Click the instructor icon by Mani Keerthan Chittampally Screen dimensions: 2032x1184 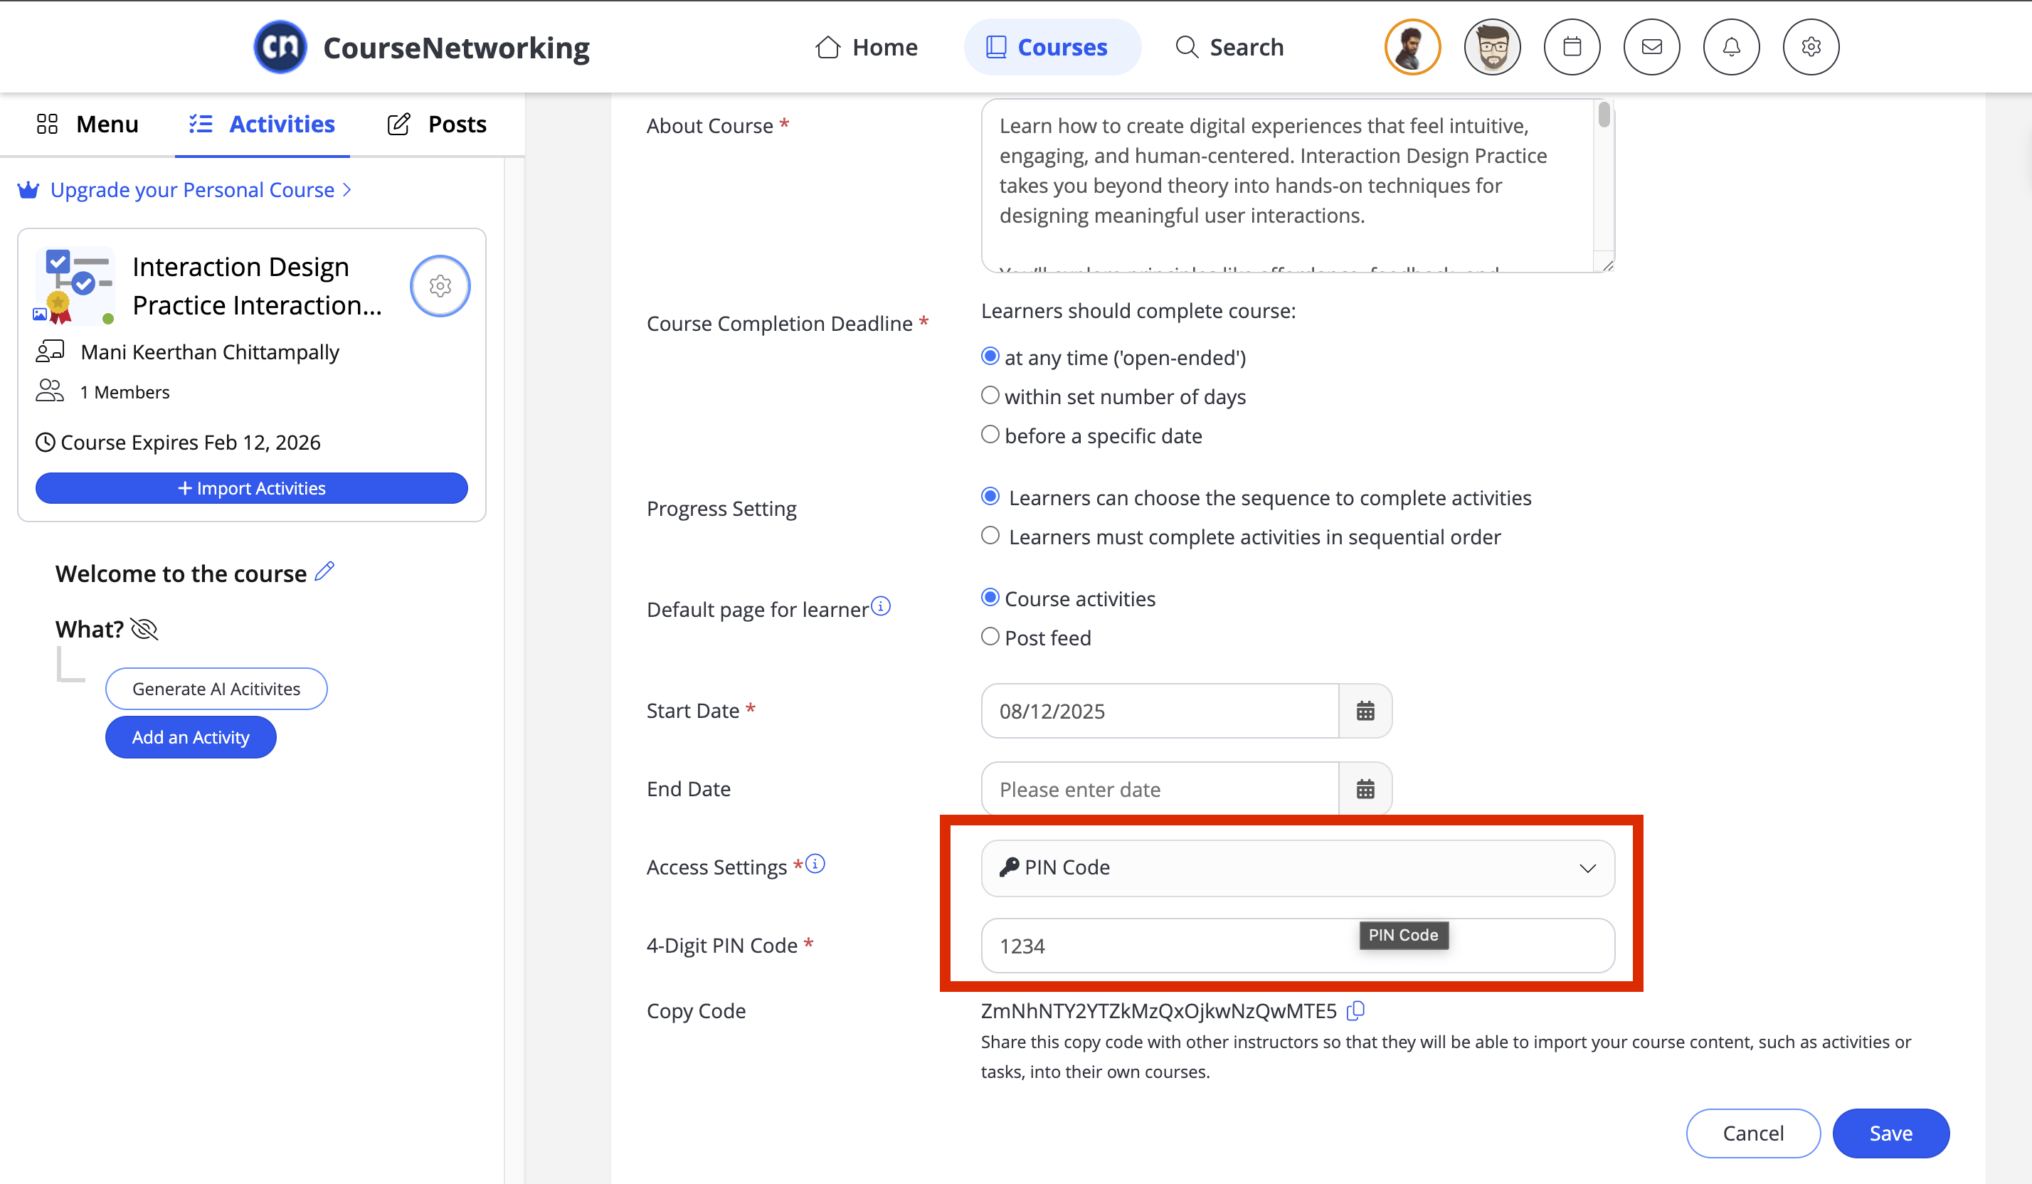50,351
